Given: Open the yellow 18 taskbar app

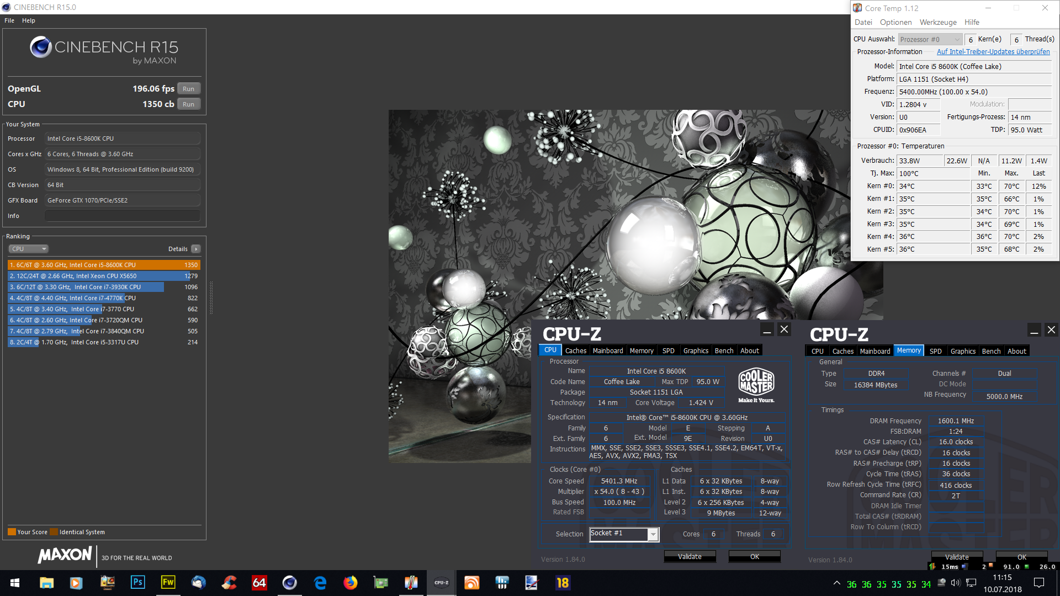Looking at the screenshot, I should click(563, 583).
